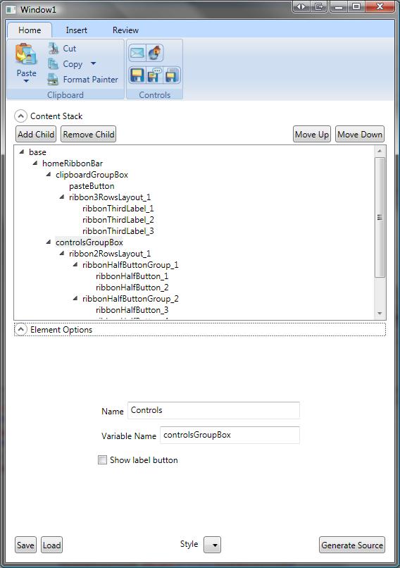This screenshot has height=568, width=400.
Task: Collapse the Element Options expander
Action: coord(20,330)
